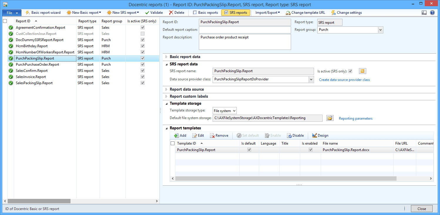The width and height of the screenshot is (440, 215).
Task: Toggle Is enabled for PurchPackingSlip.Report template
Action: click(x=310, y=150)
